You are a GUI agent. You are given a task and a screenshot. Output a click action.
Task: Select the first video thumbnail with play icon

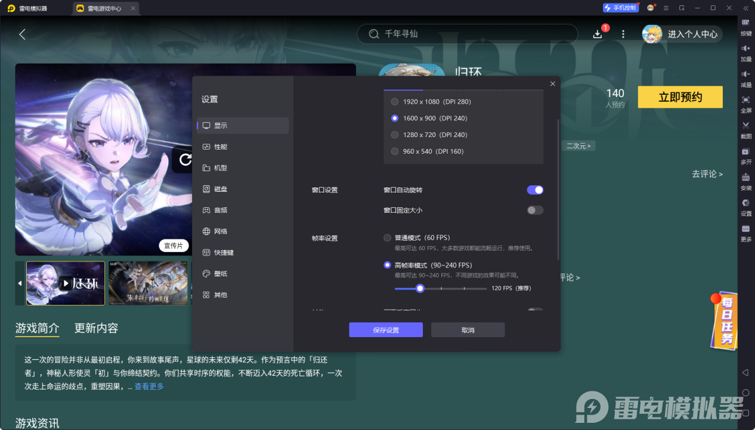point(66,283)
